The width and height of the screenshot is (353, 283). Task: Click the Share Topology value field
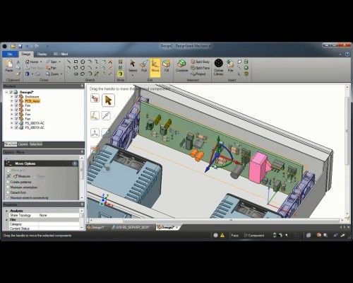pos(59,215)
